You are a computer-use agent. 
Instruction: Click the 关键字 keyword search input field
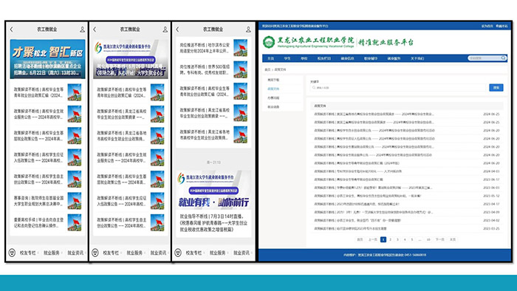(x=399, y=88)
